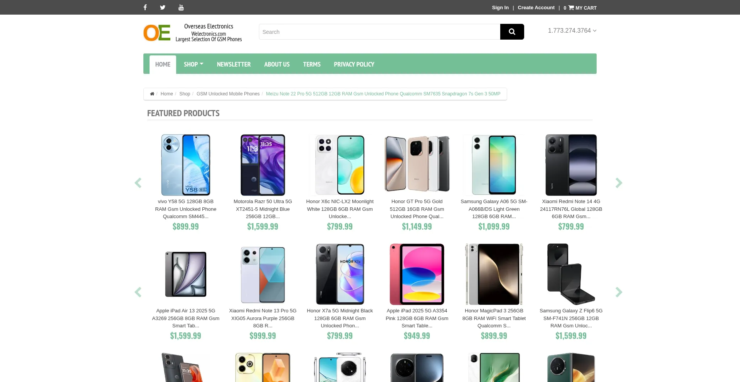Focus the Search input field
Viewport: 740px width, 382px height.
[x=380, y=32]
